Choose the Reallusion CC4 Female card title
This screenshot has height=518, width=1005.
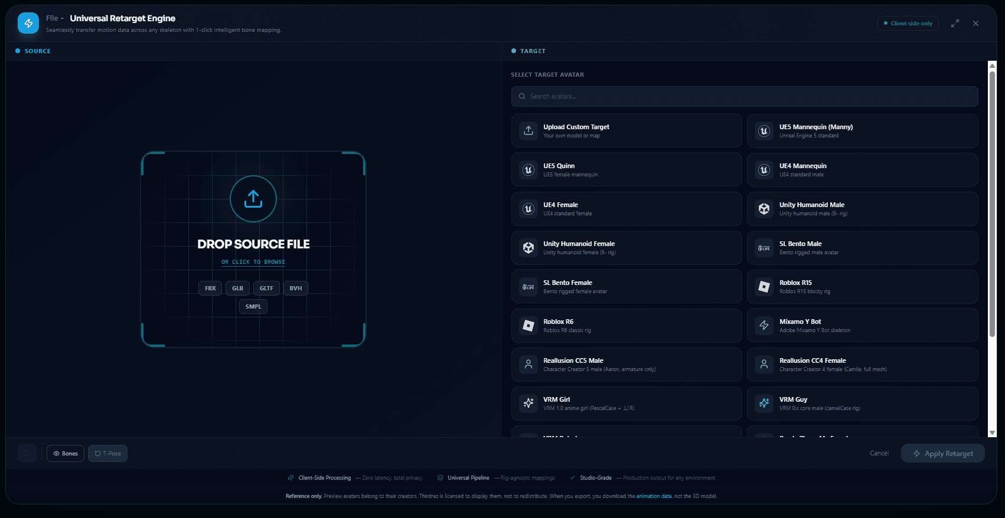pos(813,360)
